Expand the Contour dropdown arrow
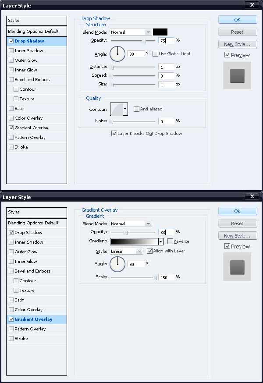Image resolution: width=263 pixels, height=383 pixels. click(x=125, y=109)
